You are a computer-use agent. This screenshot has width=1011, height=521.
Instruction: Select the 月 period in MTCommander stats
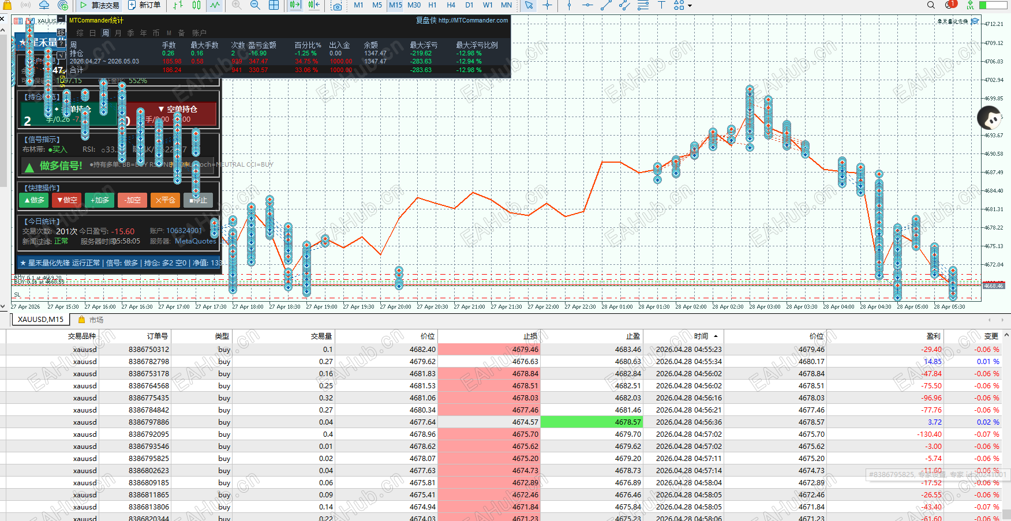coord(118,33)
